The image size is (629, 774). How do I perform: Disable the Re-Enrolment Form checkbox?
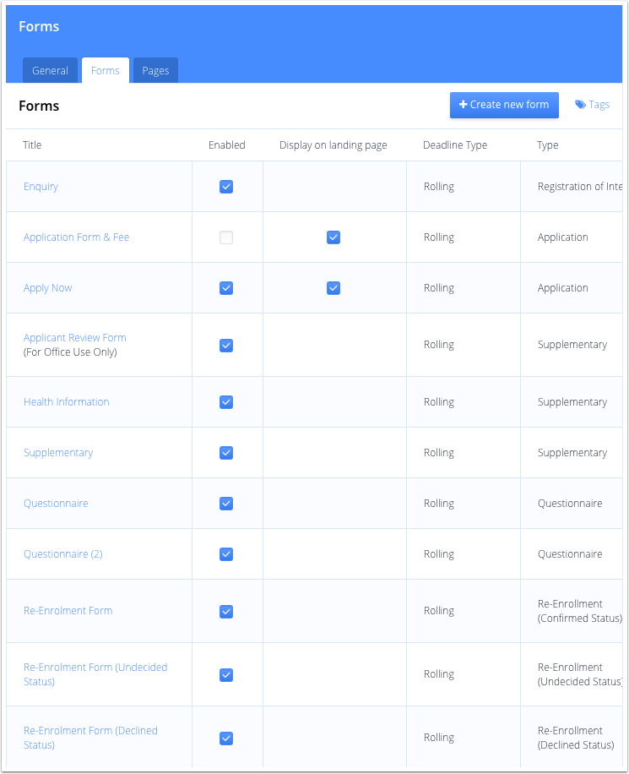pos(226,612)
